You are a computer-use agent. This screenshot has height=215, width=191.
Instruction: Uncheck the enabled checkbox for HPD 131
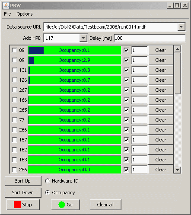tap(126, 70)
